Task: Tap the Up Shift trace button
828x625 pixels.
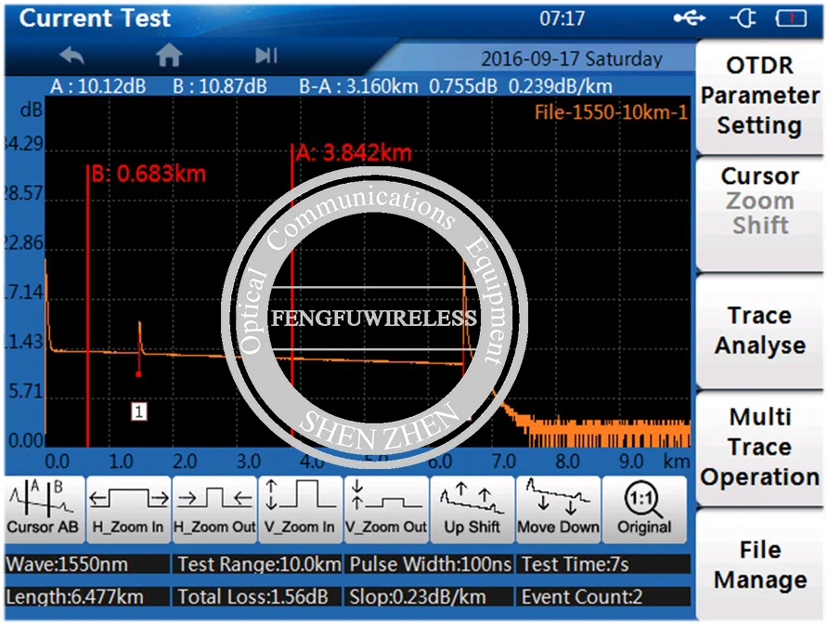Action: tap(472, 509)
